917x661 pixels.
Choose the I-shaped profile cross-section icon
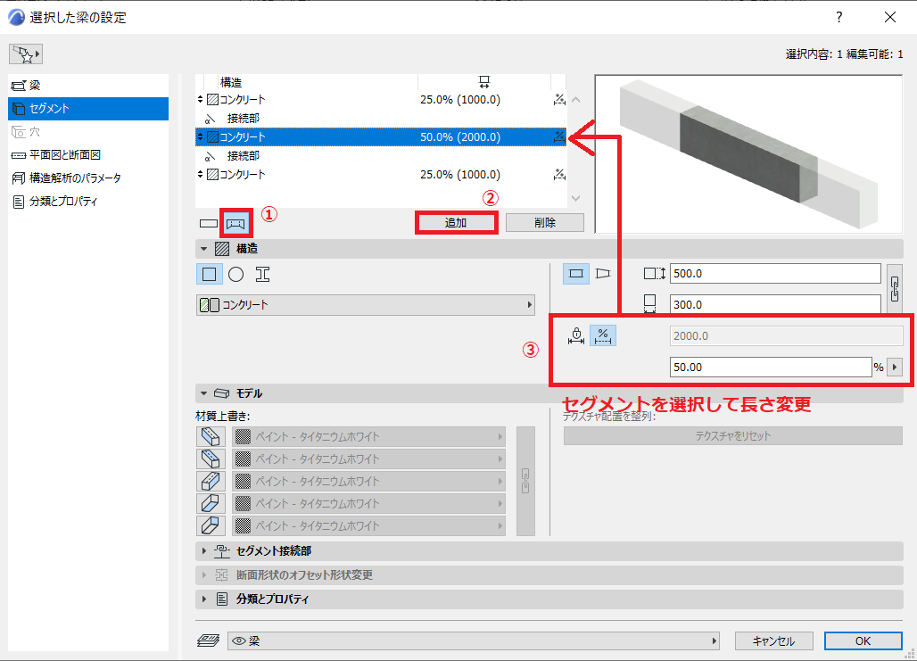[x=262, y=275]
